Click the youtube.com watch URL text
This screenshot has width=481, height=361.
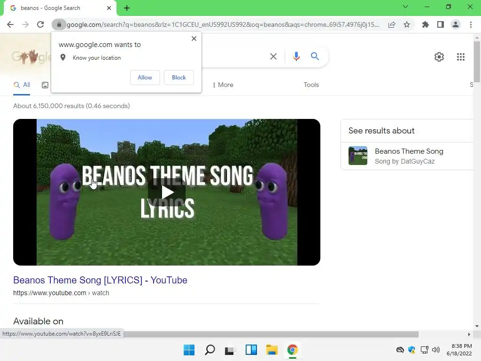(61, 293)
